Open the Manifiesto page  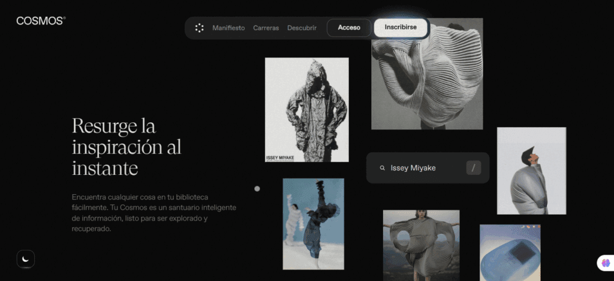[x=228, y=28]
